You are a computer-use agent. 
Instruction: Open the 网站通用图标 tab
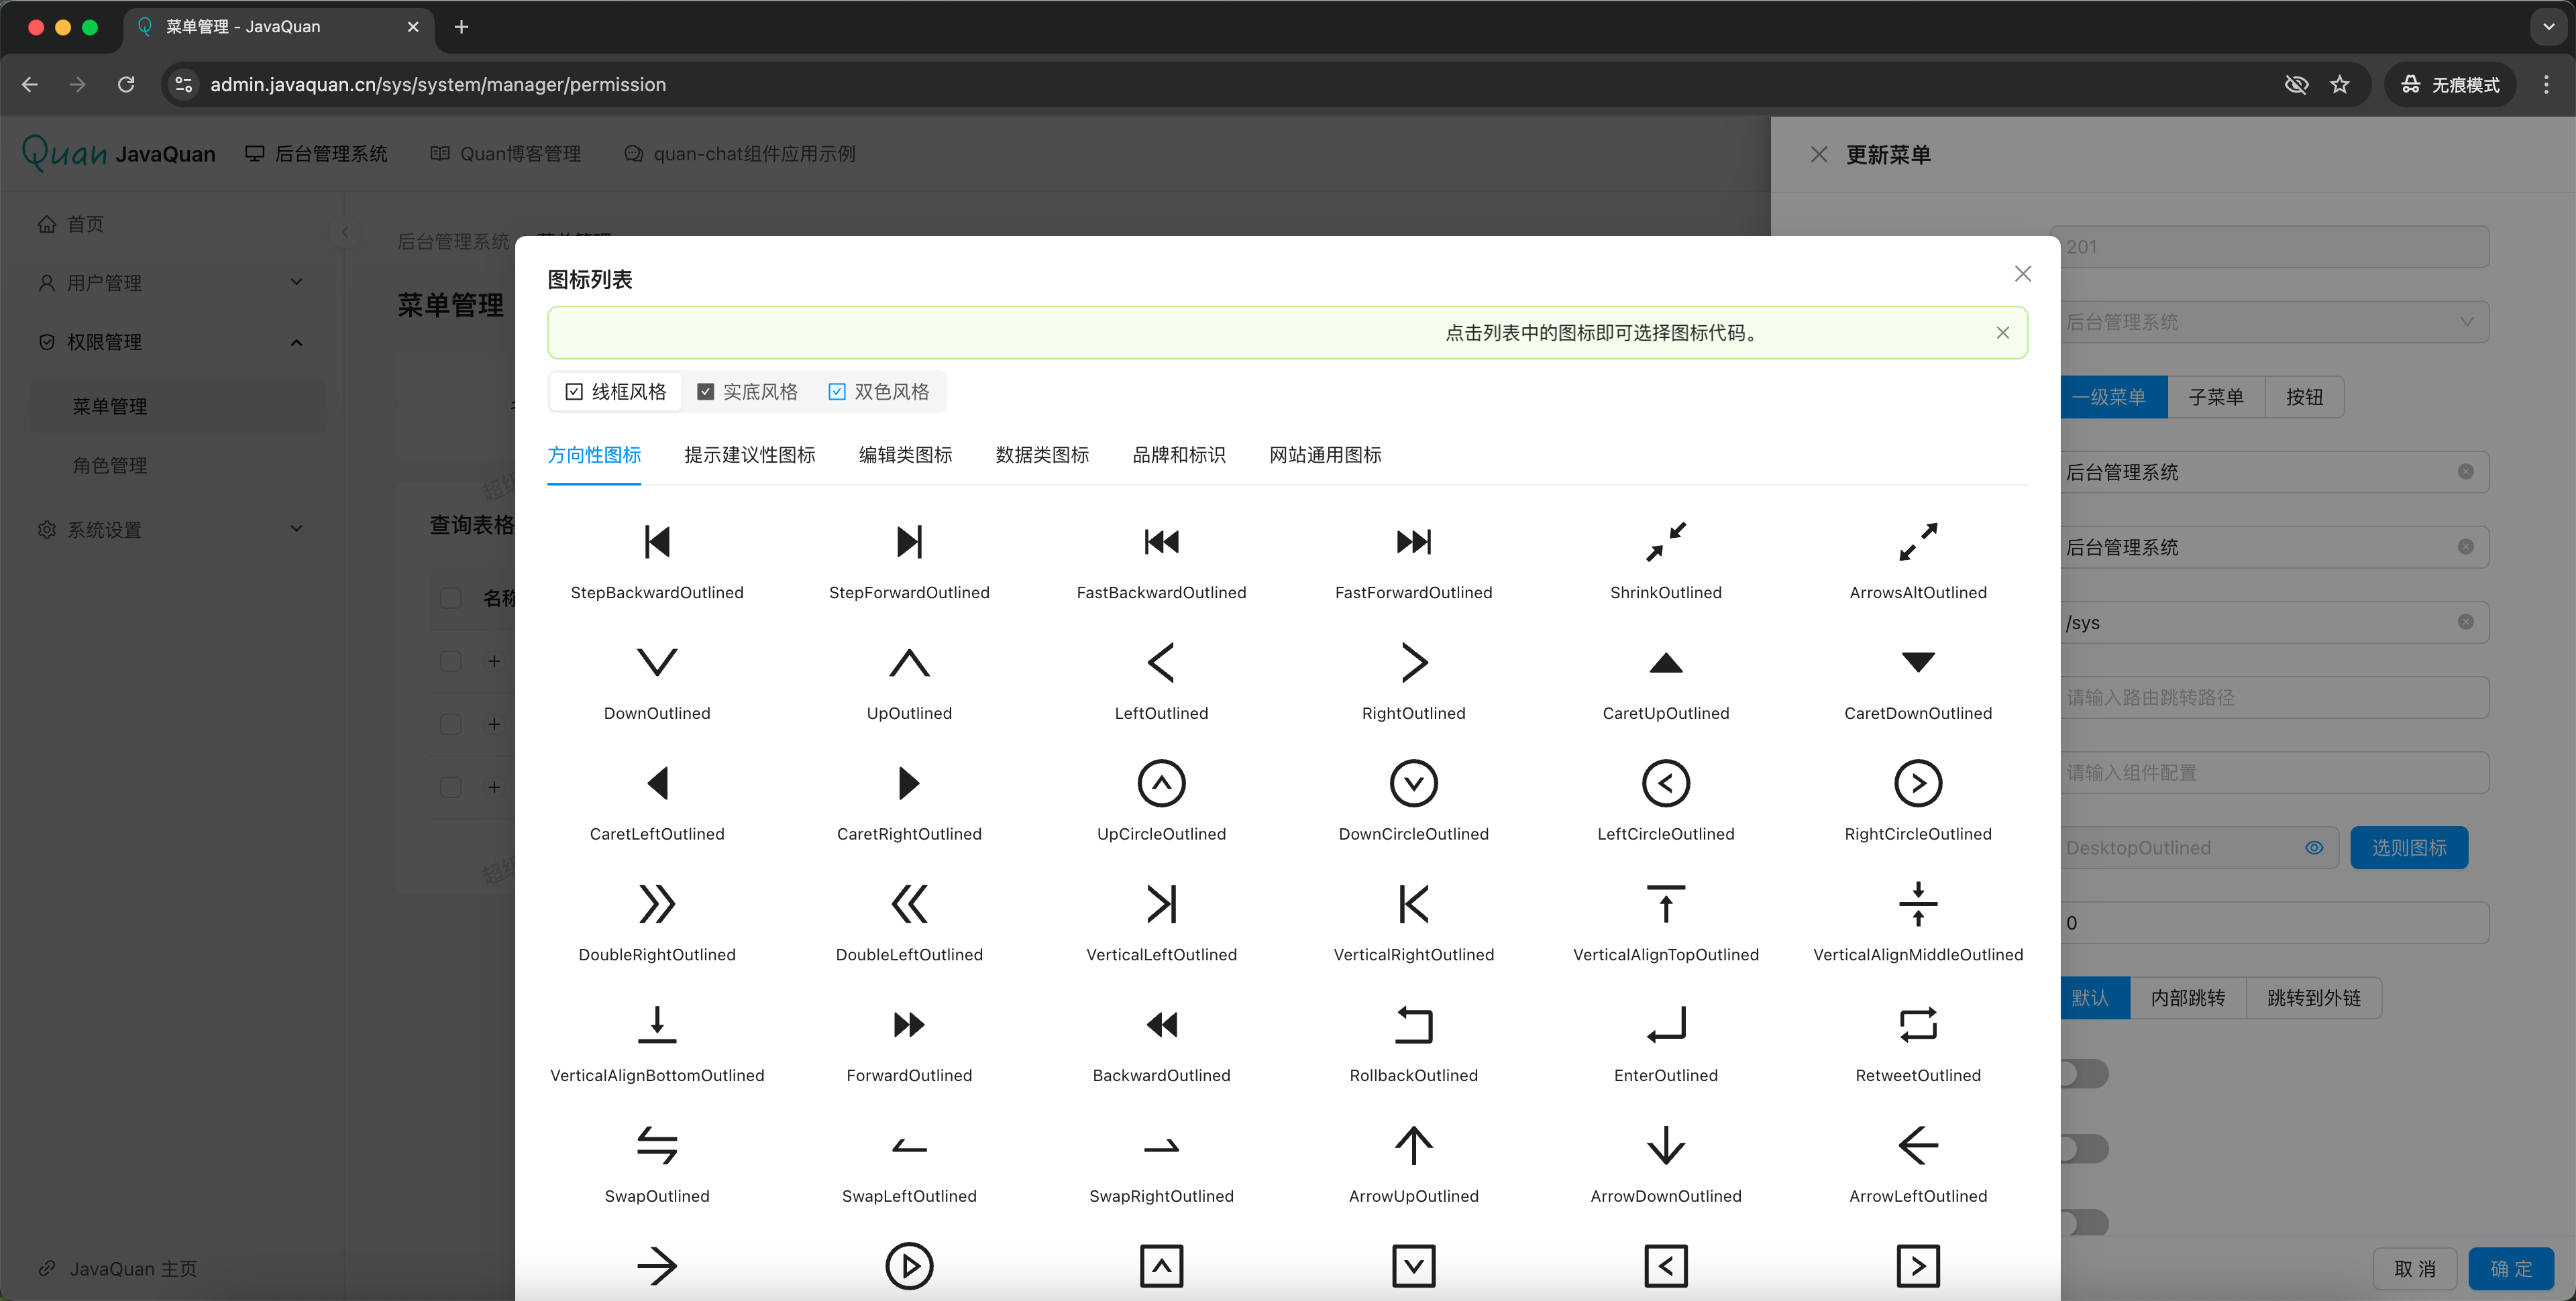pyautogui.click(x=1325, y=455)
